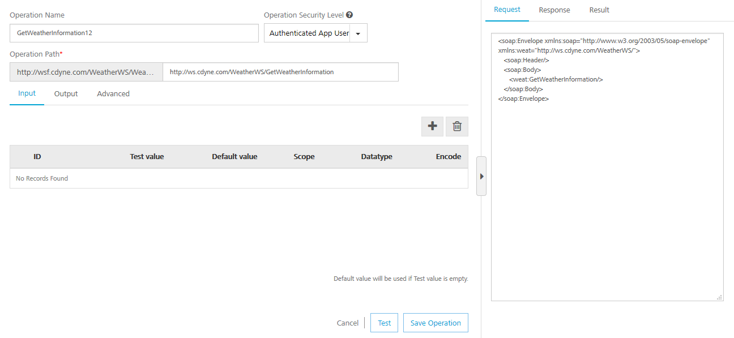The height and width of the screenshot is (338, 734).
Task: Delete selected parameter with trash icon
Action: pyautogui.click(x=457, y=126)
